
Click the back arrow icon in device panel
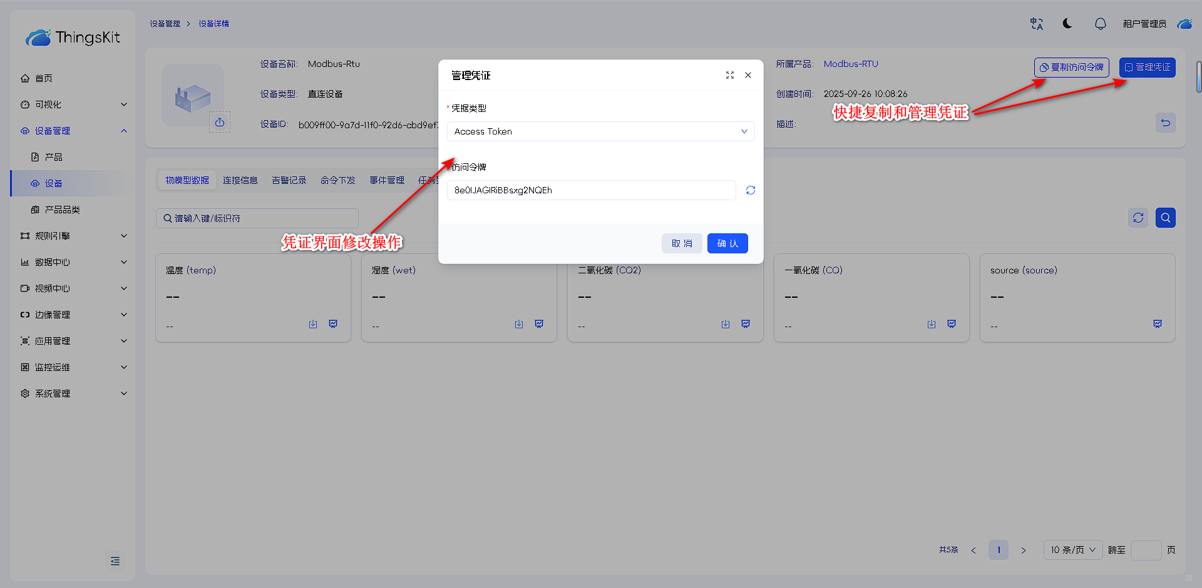tap(1165, 123)
